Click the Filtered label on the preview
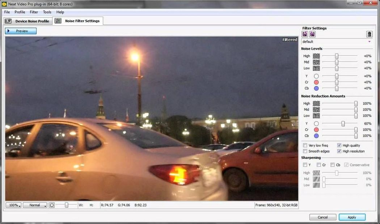Viewport: 380px width, 224px height. [x=290, y=40]
